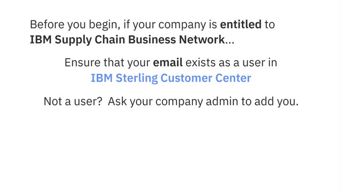The height and width of the screenshot is (193, 343).
Task: Click the 'Ensure that your' text
Action: coord(107,63)
